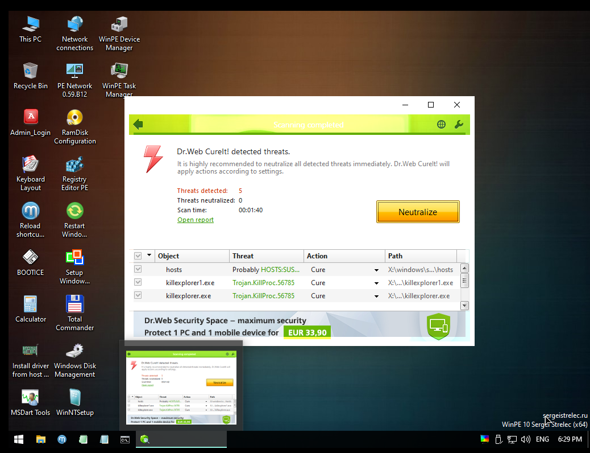The width and height of the screenshot is (590, 453).
Task: Open Command Prompt taskbar icon
Action: tap(125, 439)
